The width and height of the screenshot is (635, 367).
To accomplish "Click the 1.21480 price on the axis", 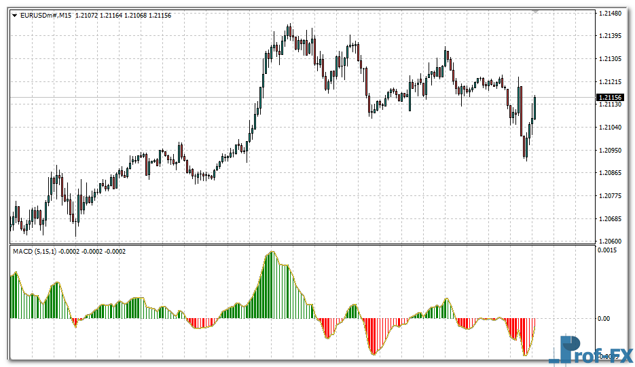I will click(x=610, y=13).
